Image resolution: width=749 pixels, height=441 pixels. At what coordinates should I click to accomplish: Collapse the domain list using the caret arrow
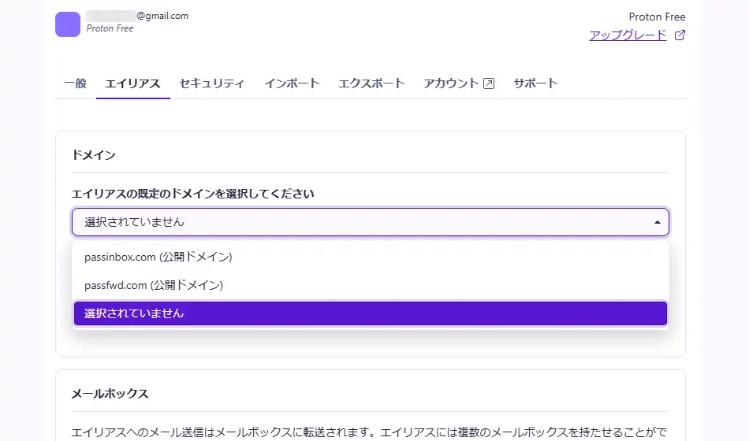tap(658, 222)
